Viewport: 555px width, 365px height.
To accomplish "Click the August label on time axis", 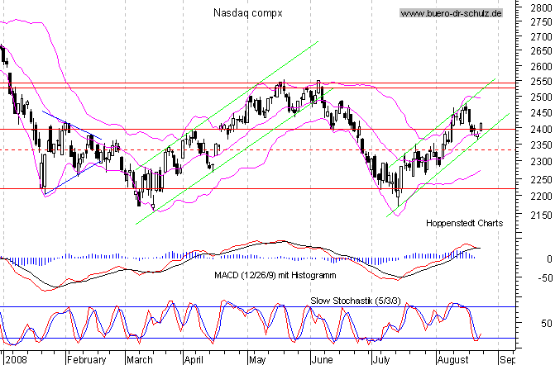I will pos(453,359).
